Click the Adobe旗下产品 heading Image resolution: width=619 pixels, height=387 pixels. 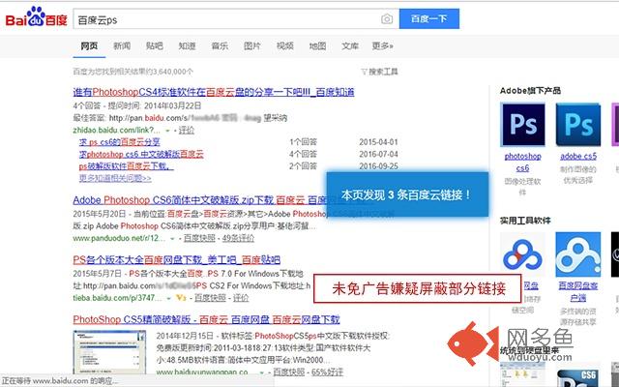(x=530, y=91)
